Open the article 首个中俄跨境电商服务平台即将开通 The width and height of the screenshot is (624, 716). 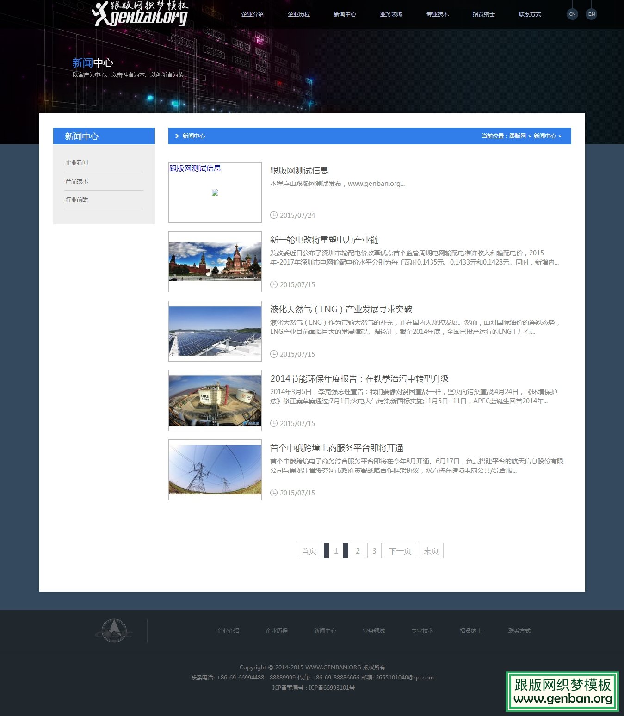click(x=337, y=448)
